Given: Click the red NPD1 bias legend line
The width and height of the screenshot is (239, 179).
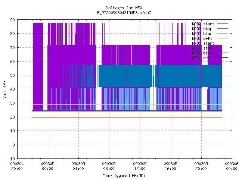Looking at the screenshot, I should pos(222,53).
